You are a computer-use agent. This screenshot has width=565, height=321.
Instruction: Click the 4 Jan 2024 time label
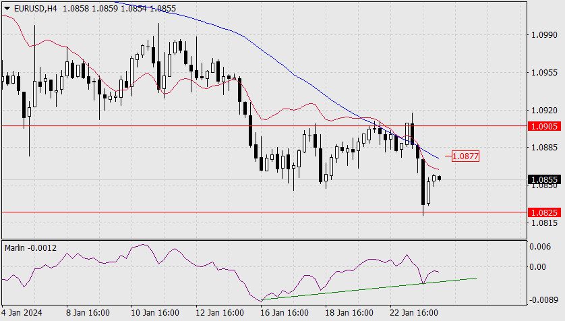tap(22, 313)
